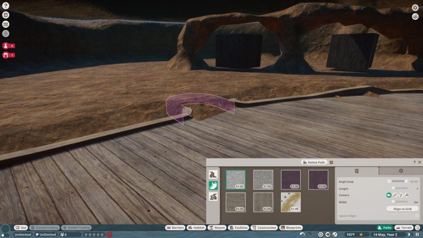The width and height of the screenshot is (423, 238).
Task: Open the Facilities menu
Action: tap(240, 227)
